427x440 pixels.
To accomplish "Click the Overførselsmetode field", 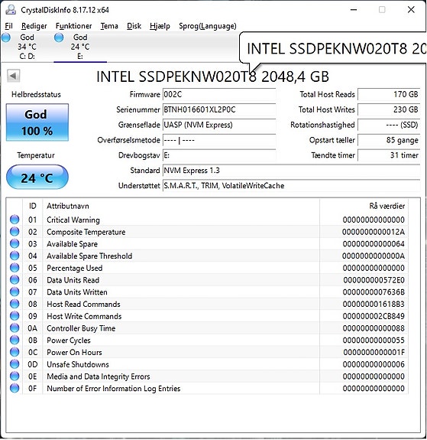I will [219, 140].
